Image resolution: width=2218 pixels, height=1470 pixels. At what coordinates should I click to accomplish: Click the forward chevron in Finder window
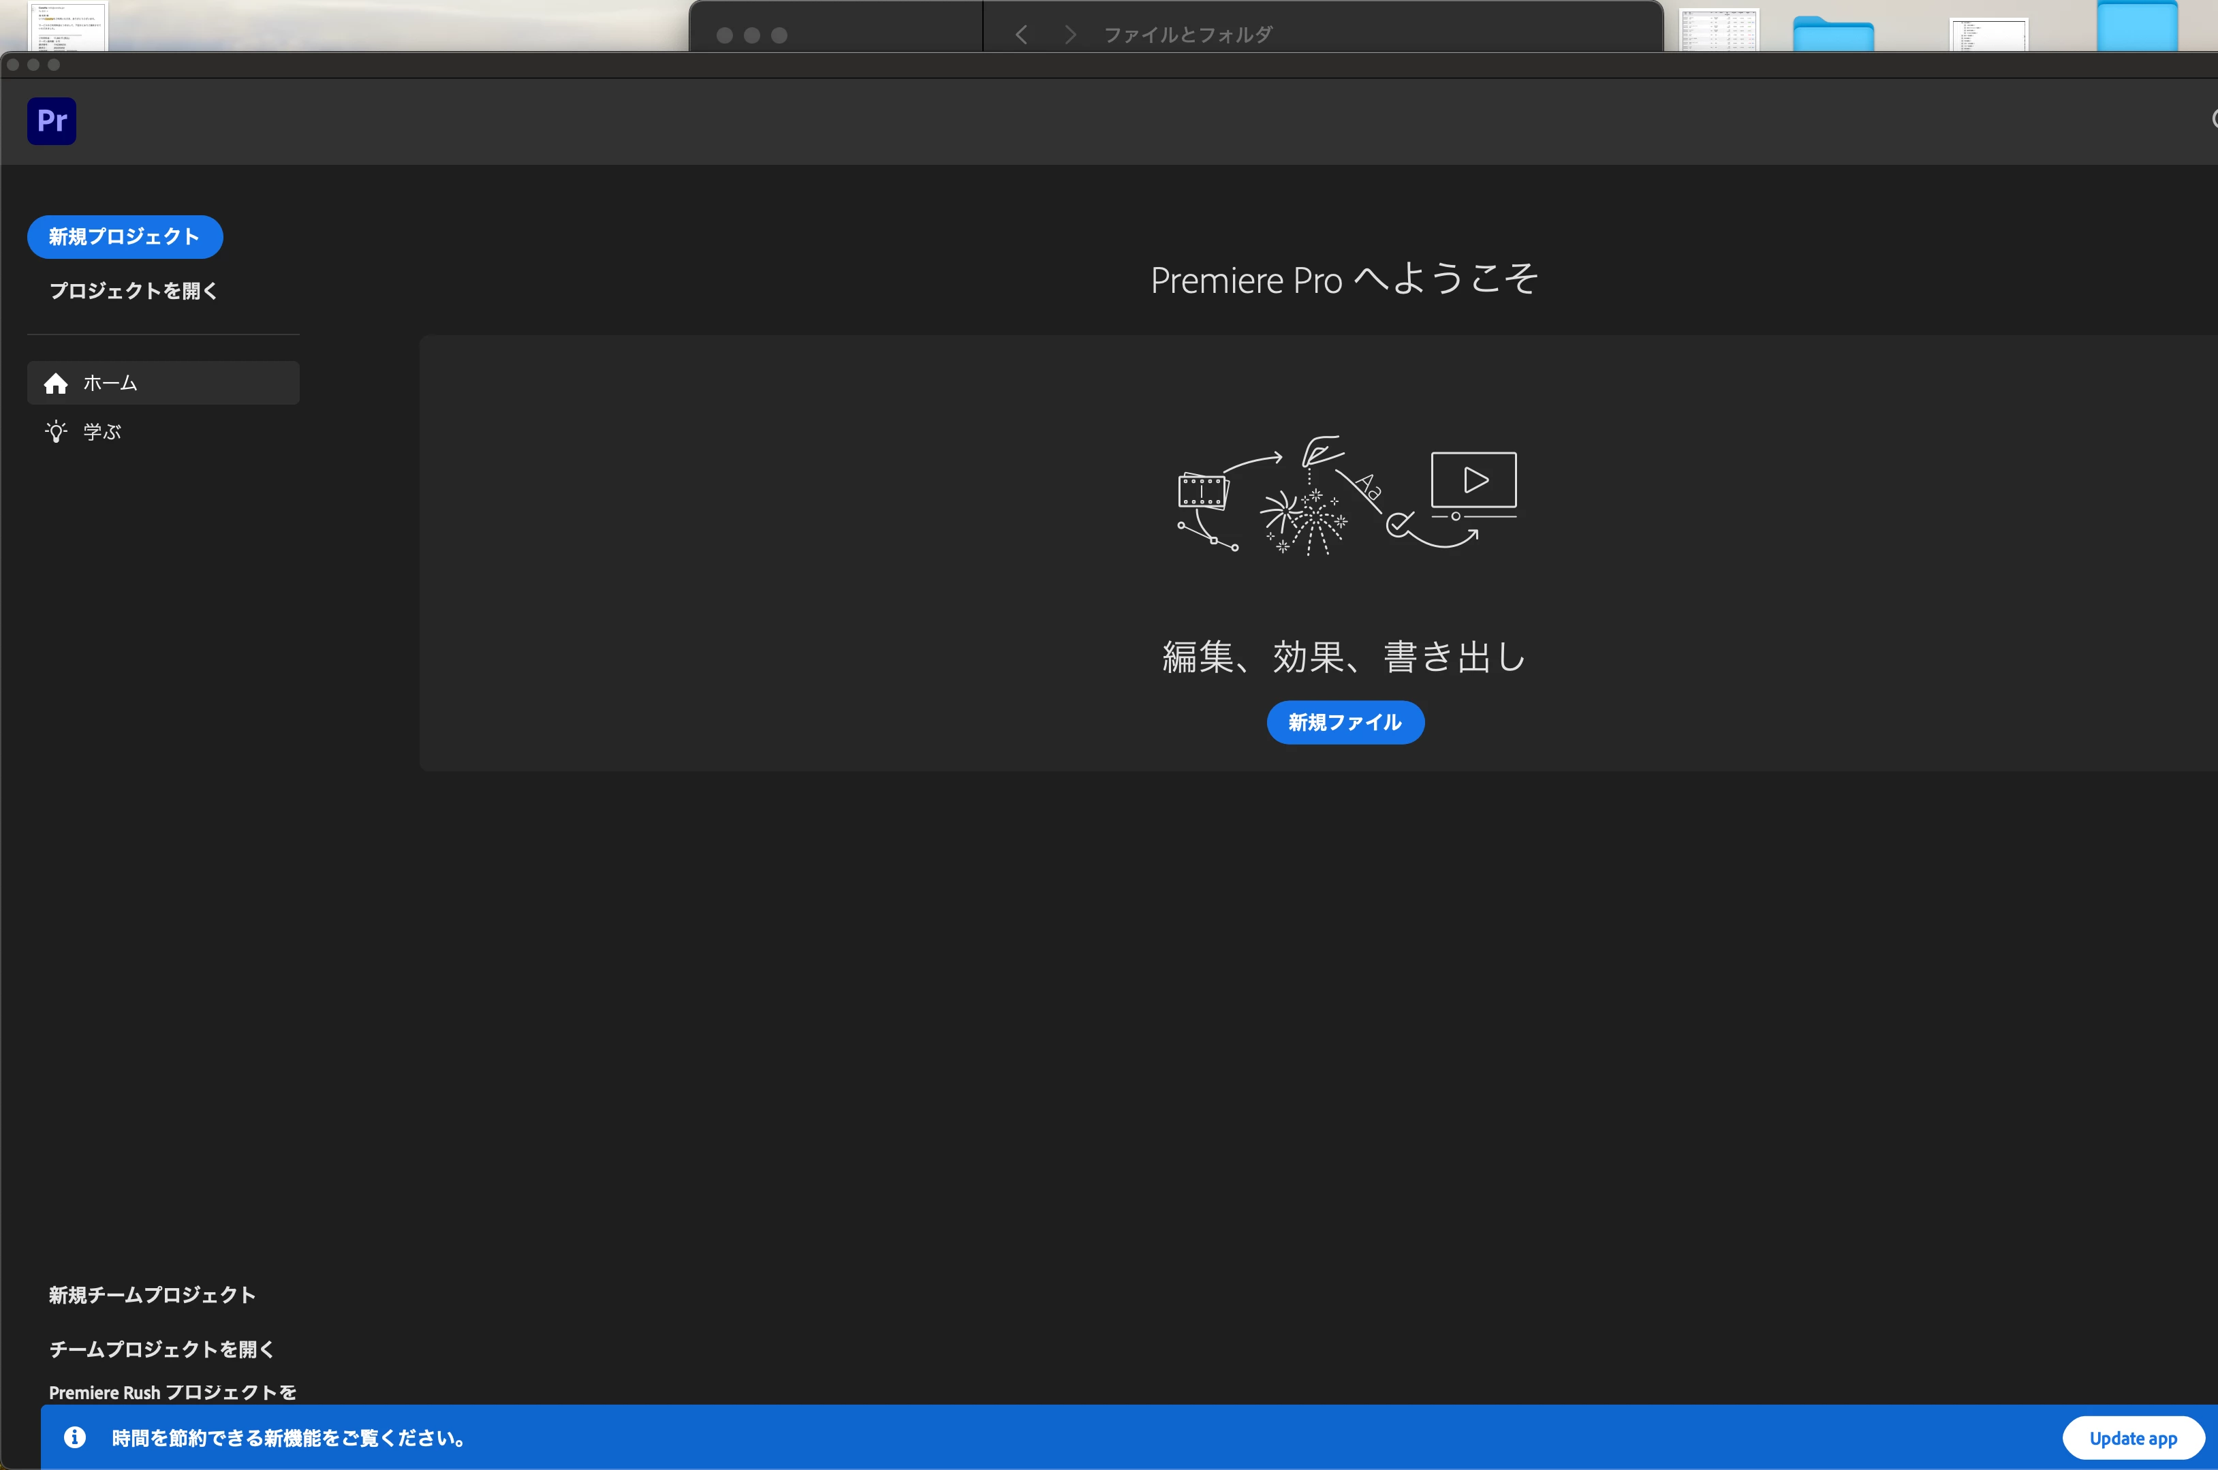(x=1069, y=35)
